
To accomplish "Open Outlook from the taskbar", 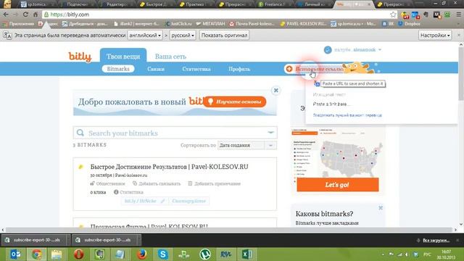I will (15, 254).
